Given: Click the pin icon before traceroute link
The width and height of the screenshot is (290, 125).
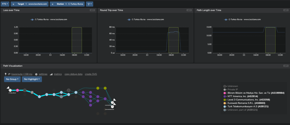Looking at the screenshot, I should (x=6, y=74).
